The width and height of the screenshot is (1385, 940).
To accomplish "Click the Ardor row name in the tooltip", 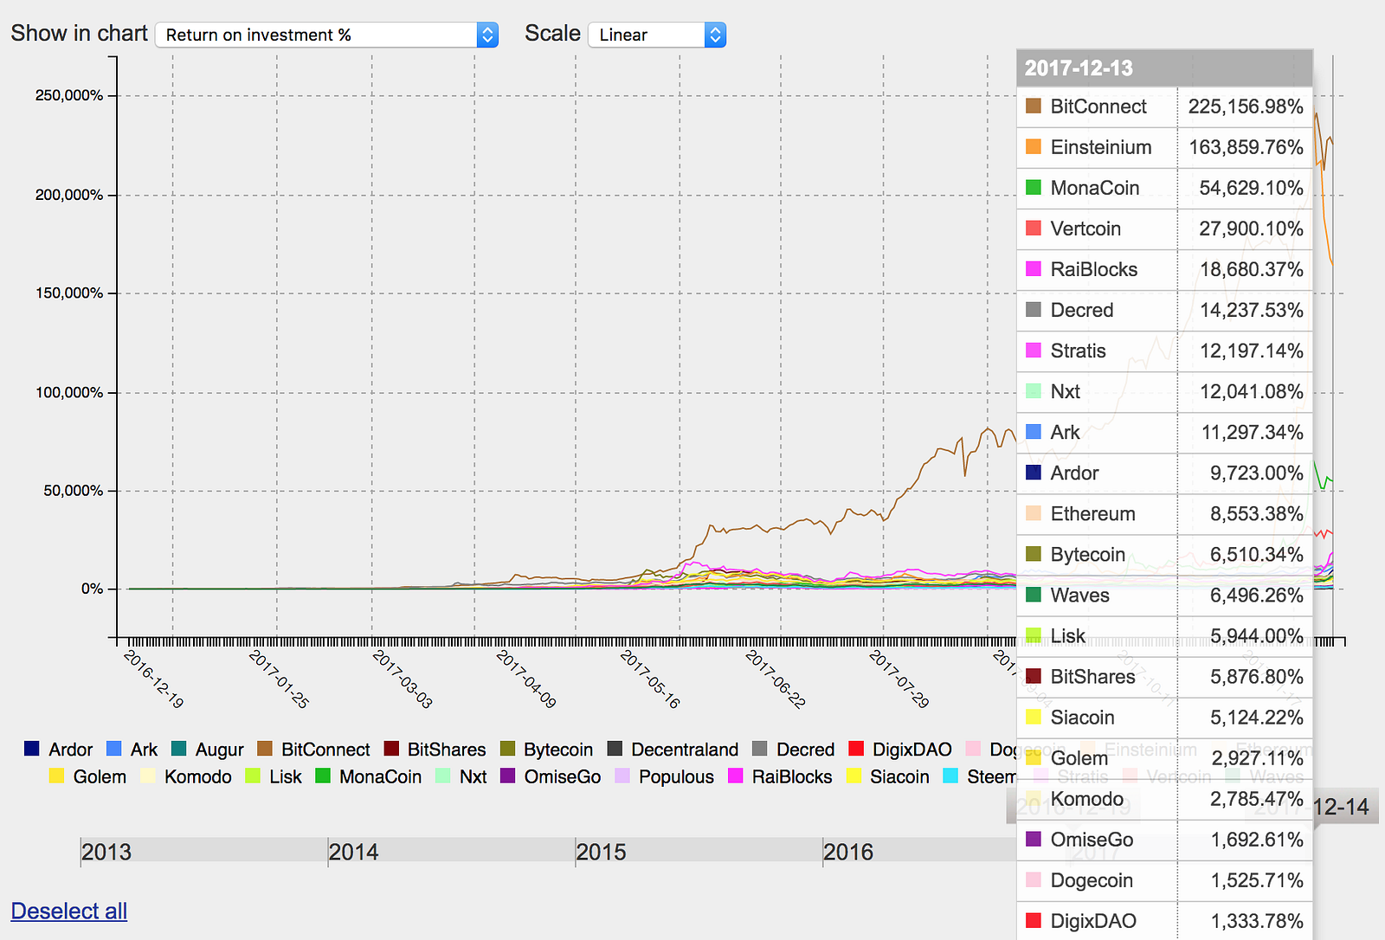I will 1074,473.
